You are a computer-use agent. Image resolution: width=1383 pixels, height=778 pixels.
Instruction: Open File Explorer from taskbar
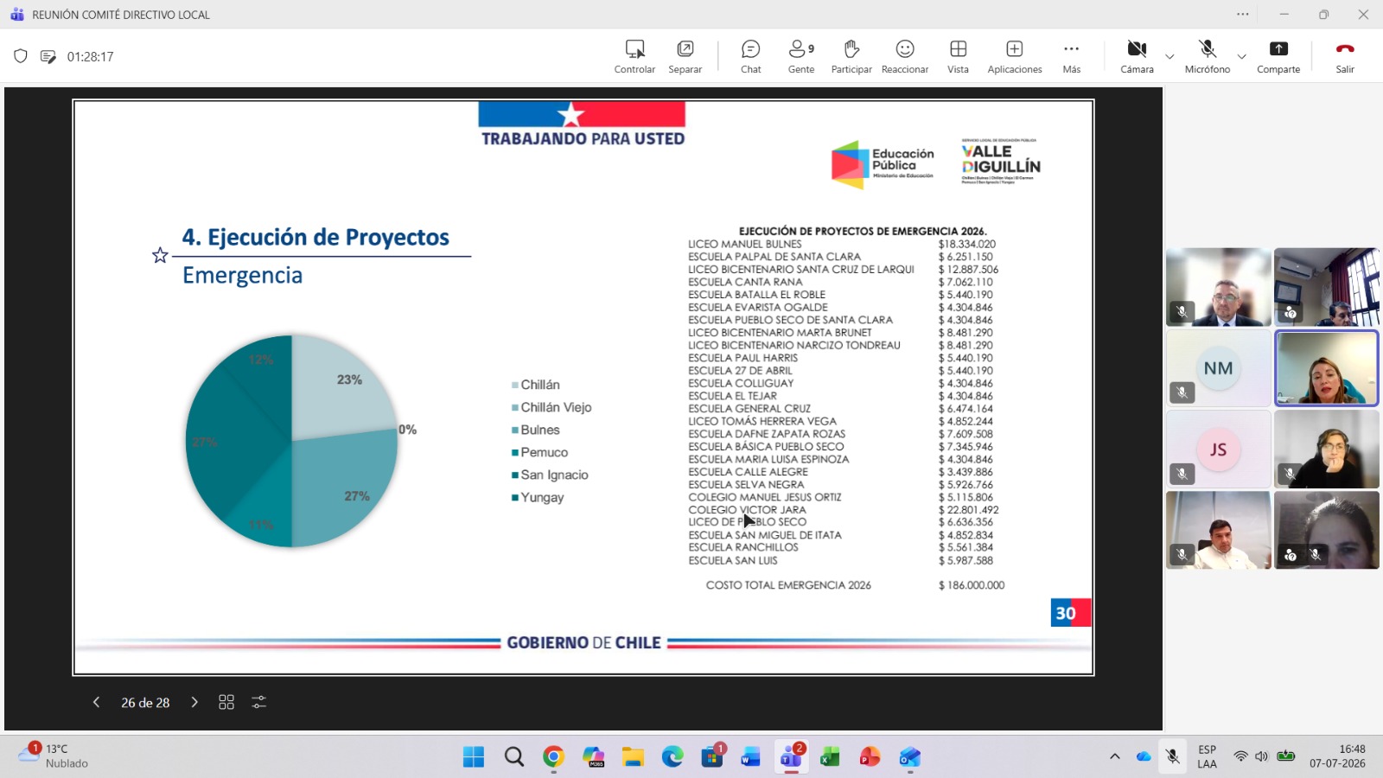point(633,757)
